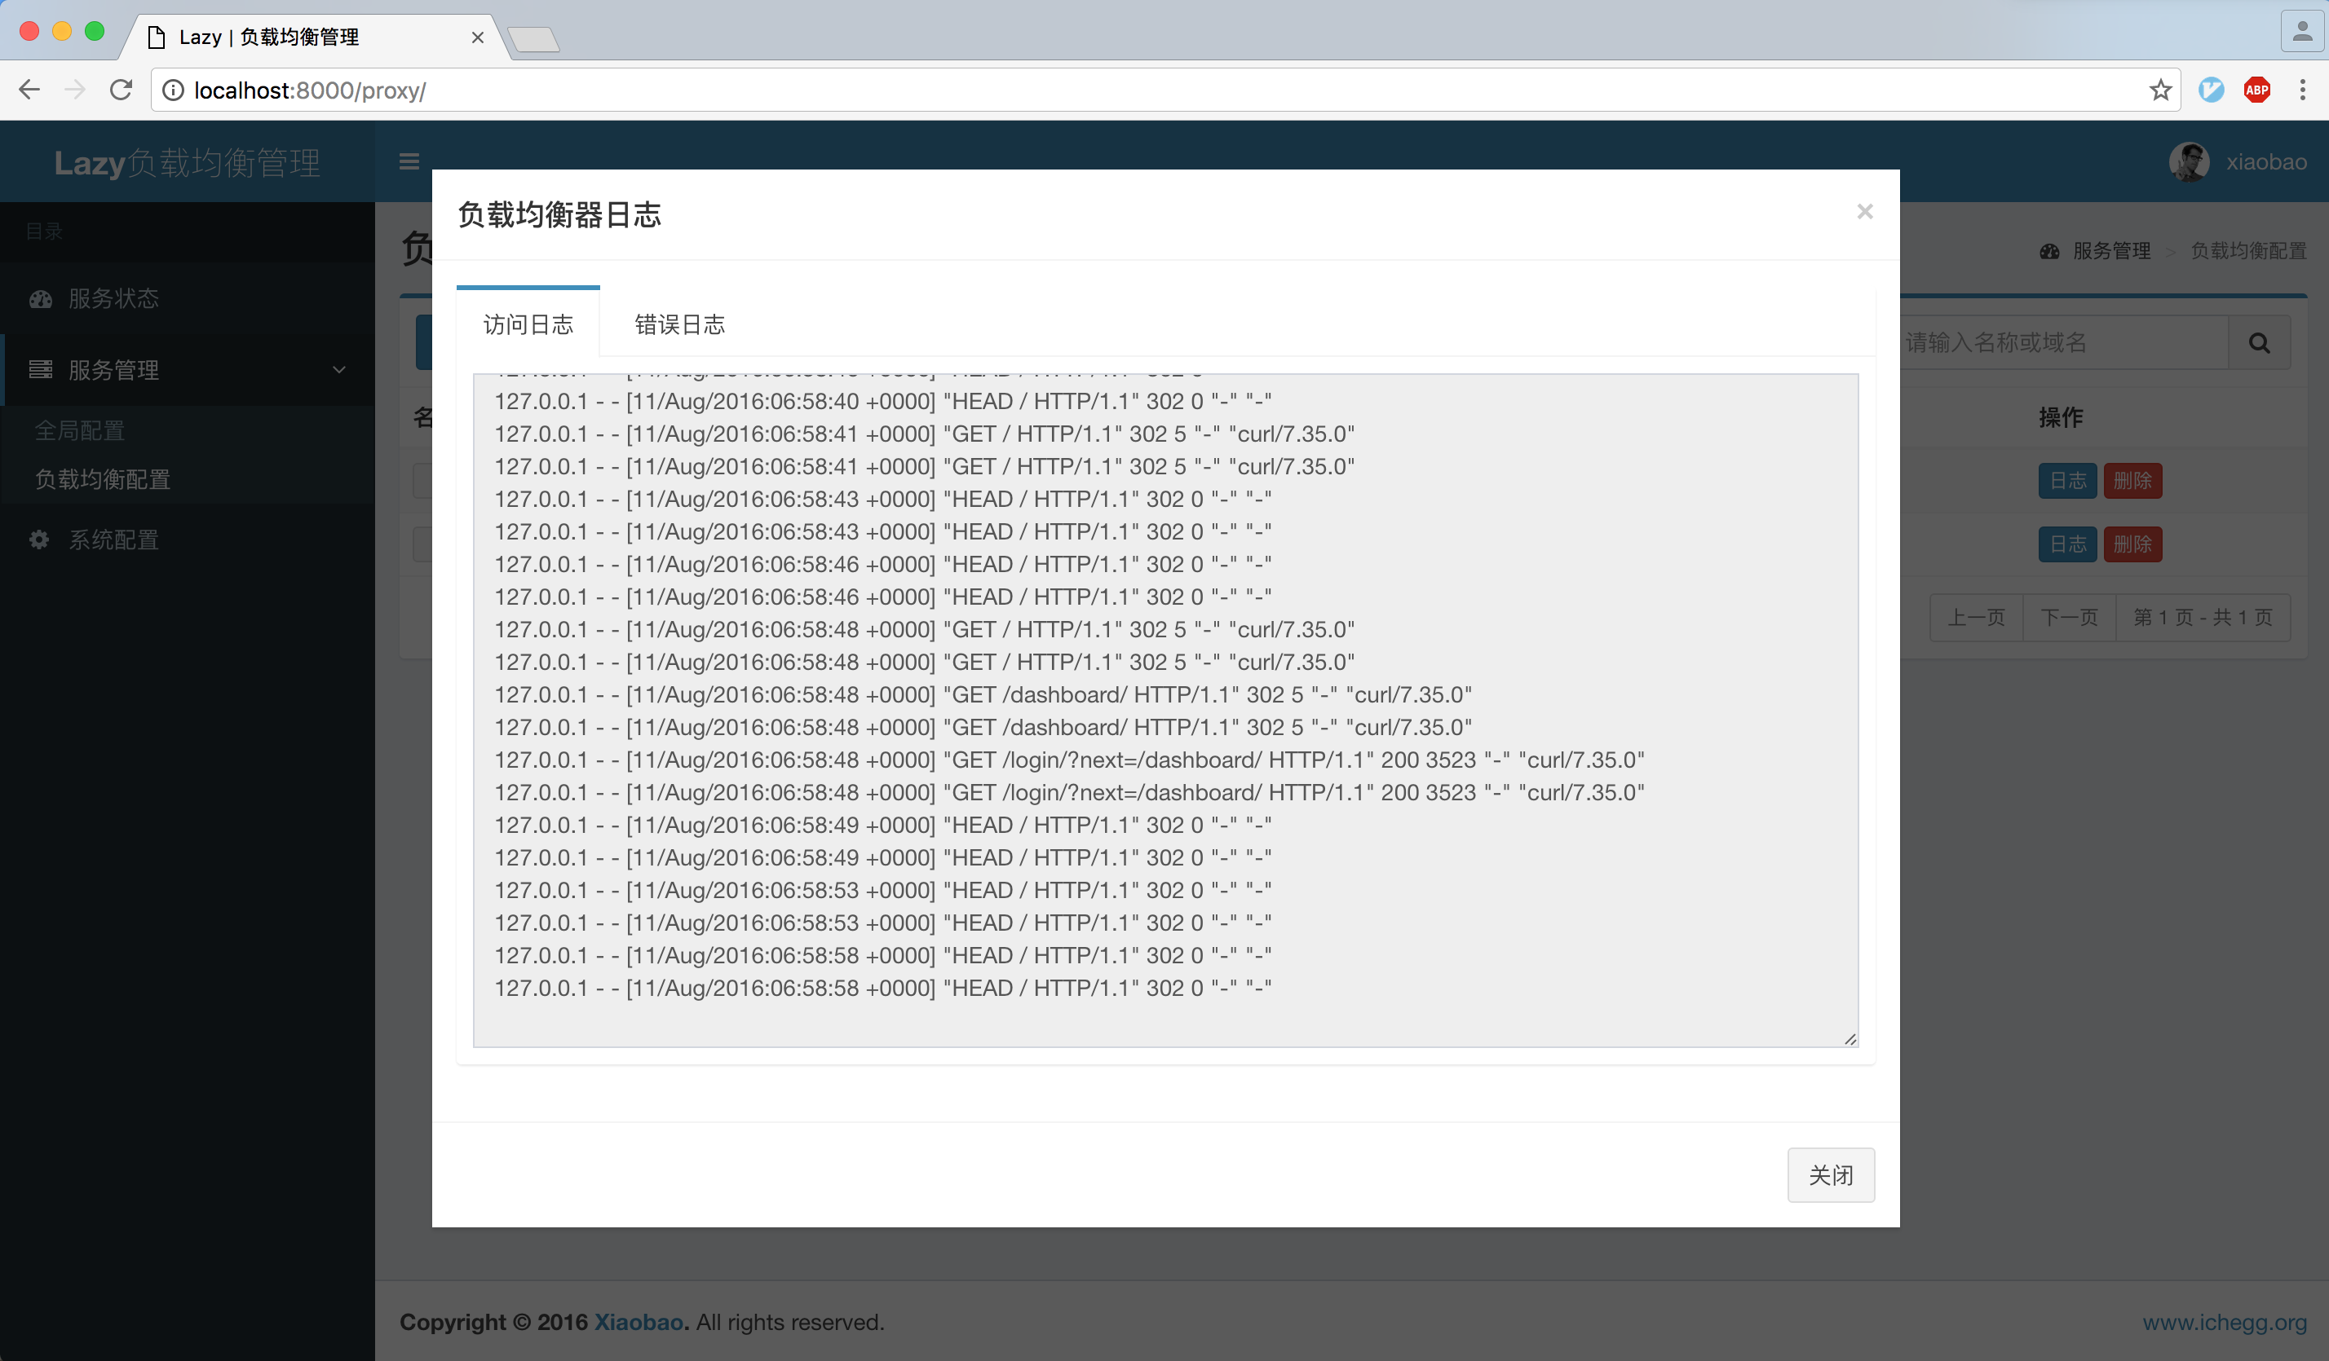Open 负载均衡配置 in the sidebar

pyautogui.click(x=103, y=479)
